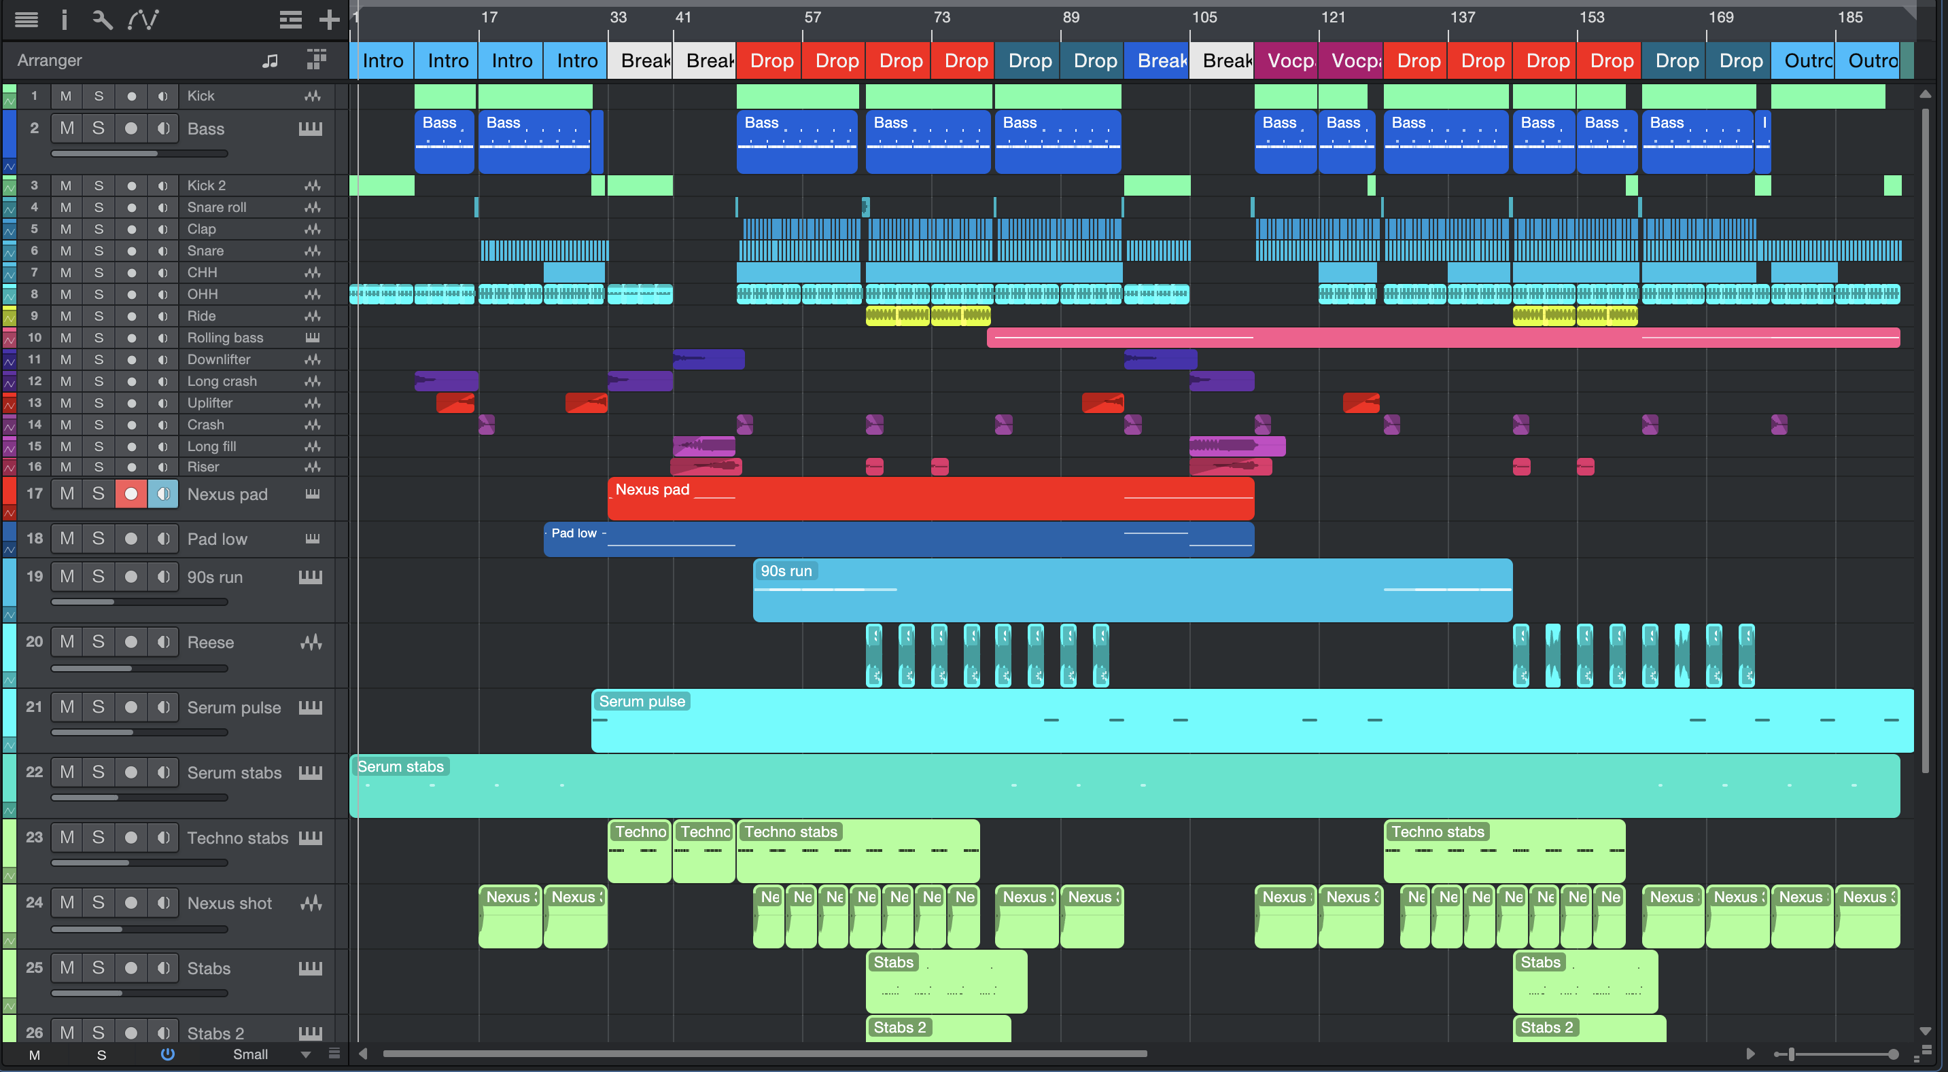Screen dimensions: 1948x1072
Task: Select the white Break section at bar 33
Action: [x=640, y=60]
